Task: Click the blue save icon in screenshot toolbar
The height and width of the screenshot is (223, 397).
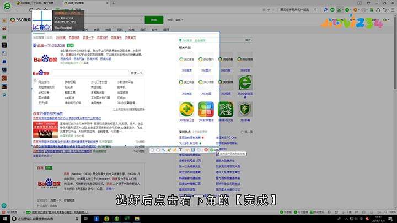Action: [193, 150]
